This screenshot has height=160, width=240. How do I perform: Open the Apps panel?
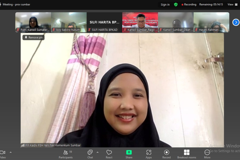(x=149, y=154)
